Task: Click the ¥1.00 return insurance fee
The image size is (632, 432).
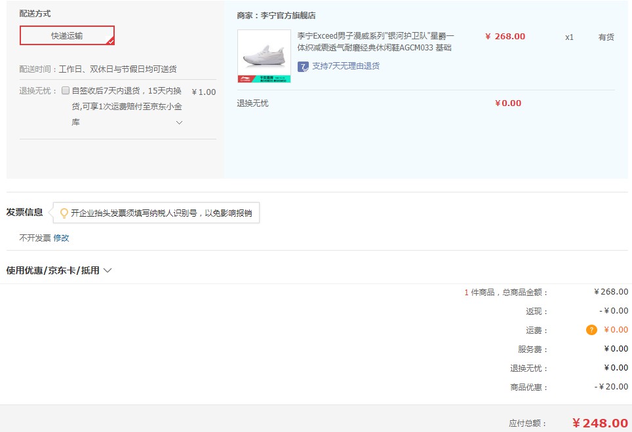Action: pos(204,92)
